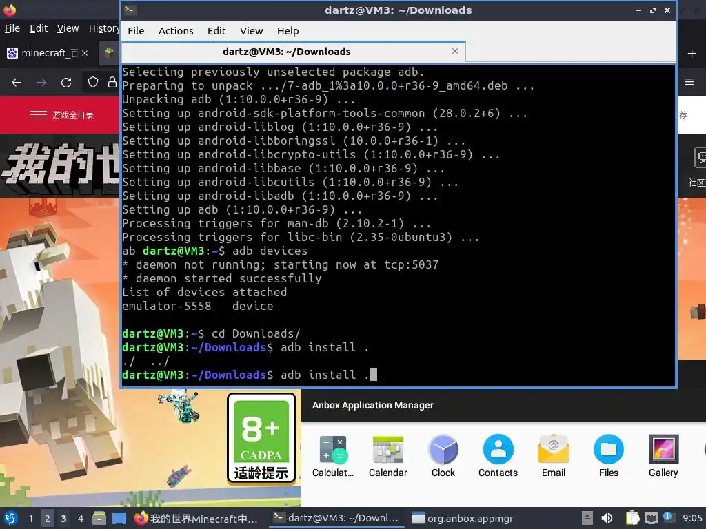This screenshot has height=529, width=706.
Task: Click the community 社区 icon on webpage
Action: [x=698, y=167]
